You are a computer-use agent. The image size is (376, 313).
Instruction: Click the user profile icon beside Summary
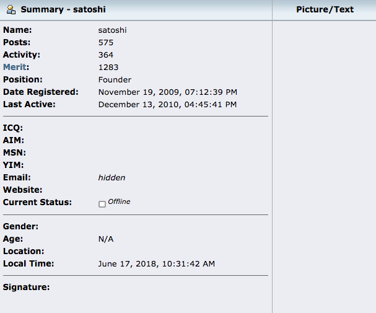tap(11, 10)
